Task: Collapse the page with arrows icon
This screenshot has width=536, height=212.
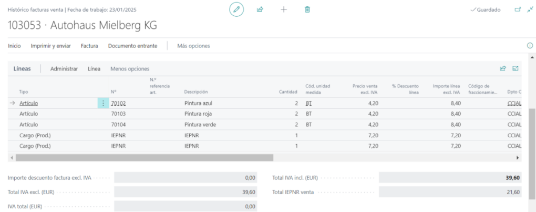Action: (x=530, y=9)
